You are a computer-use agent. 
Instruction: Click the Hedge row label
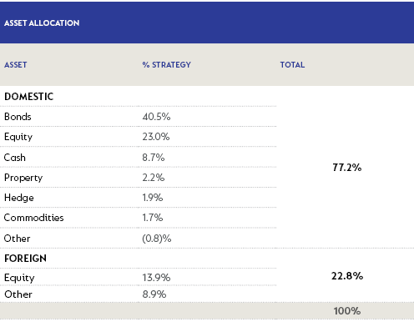[19, 198]
